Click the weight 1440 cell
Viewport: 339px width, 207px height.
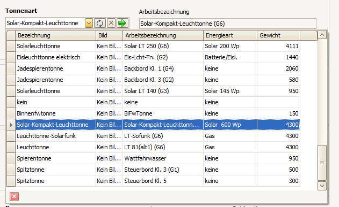(278, 57)
